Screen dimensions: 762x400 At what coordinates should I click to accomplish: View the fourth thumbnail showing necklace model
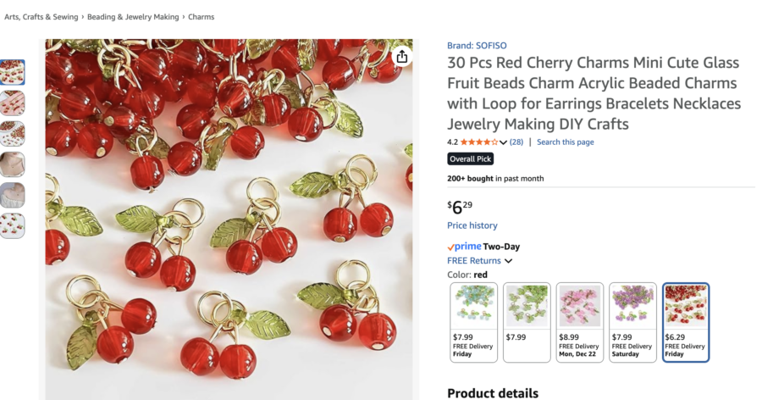pyautogui.click(x=13, y=164)
